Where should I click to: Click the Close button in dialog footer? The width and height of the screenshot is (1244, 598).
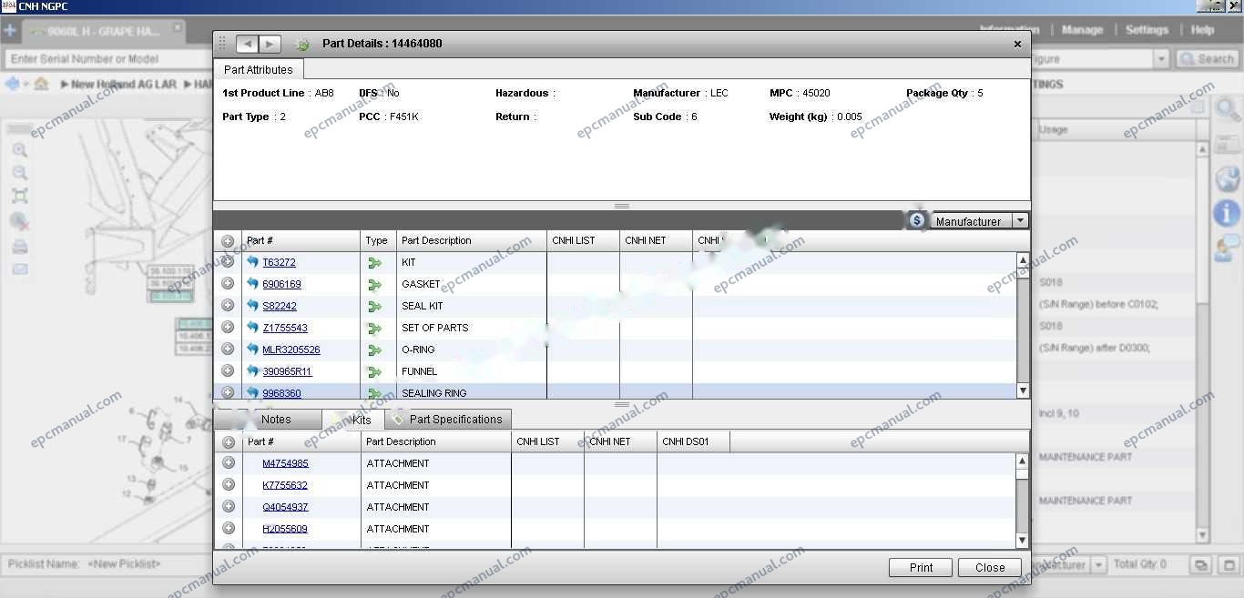[x=990, y=568]
